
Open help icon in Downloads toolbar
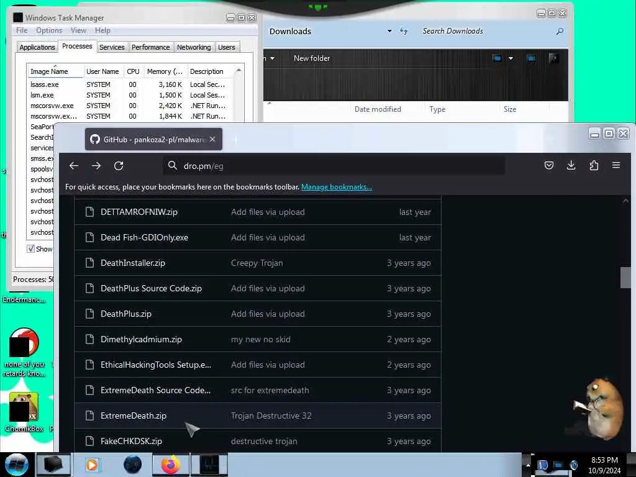point(553,58)
